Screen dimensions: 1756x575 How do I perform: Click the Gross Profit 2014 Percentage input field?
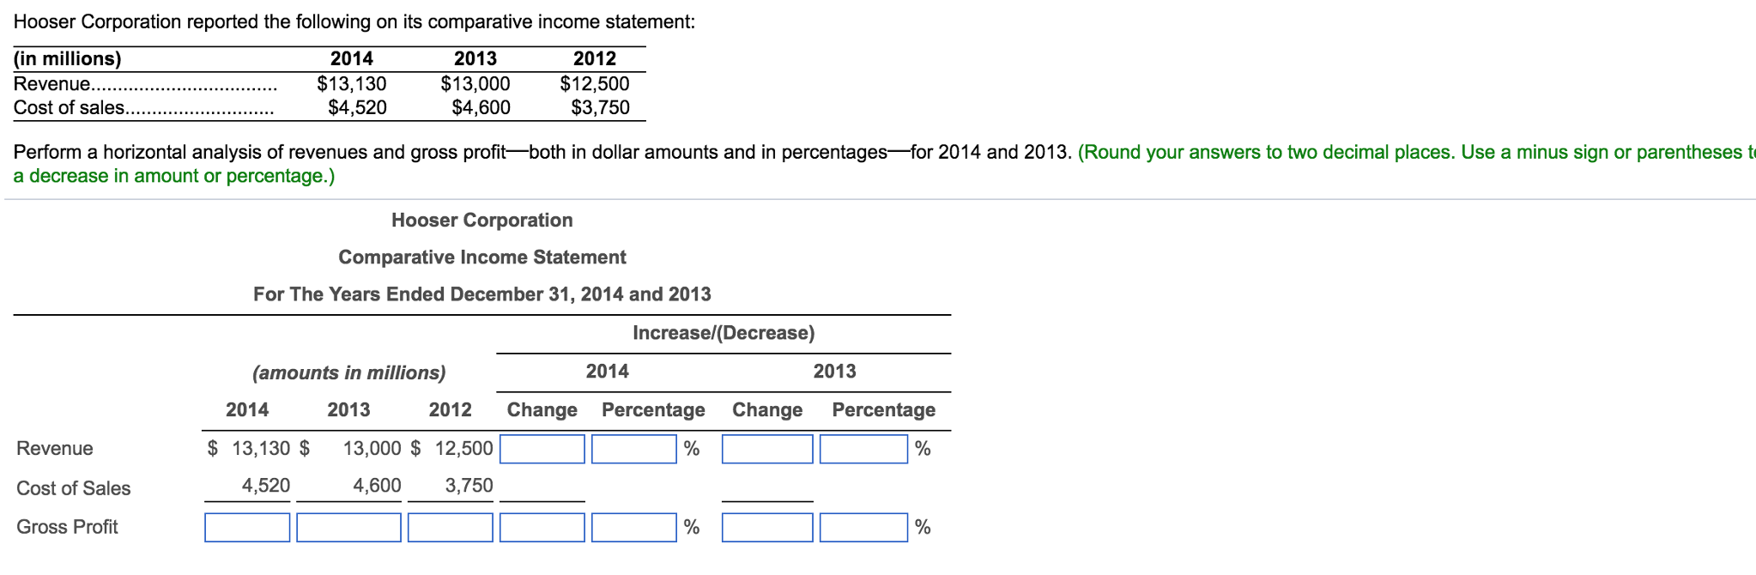634,527
